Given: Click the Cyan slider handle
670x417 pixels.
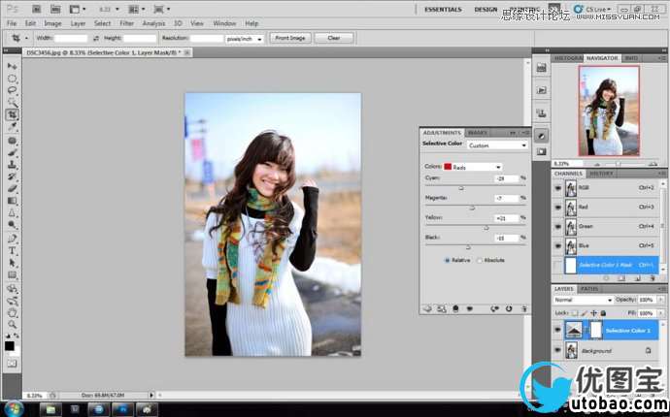Looking at the screenshot, I should pos(461,188).
